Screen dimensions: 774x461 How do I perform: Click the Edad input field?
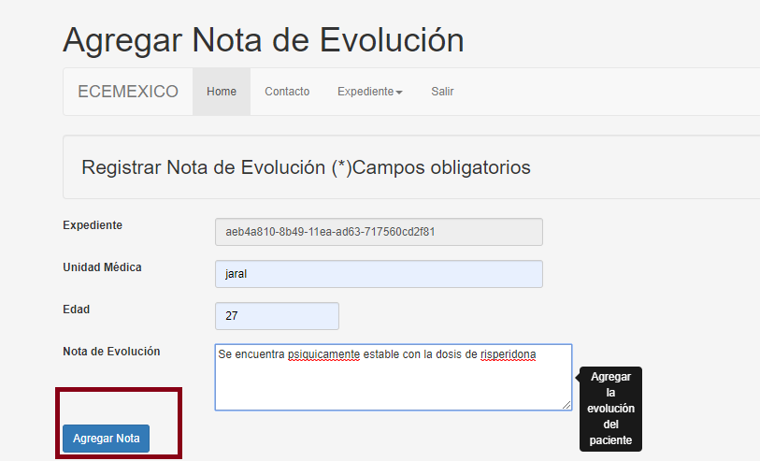277,316
